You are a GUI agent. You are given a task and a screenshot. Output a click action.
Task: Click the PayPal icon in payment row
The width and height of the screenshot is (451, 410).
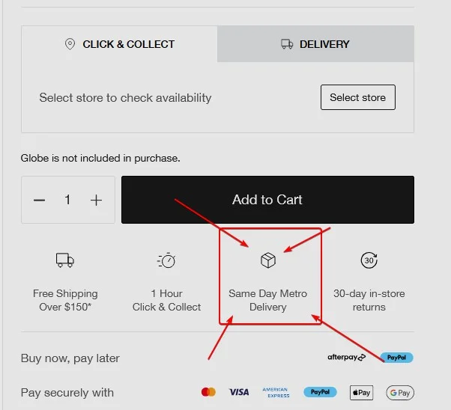[320, 392]
